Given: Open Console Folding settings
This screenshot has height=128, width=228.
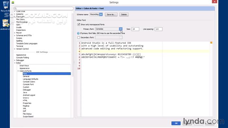Looking at the screenshot, I should pyautogui.click(x=22, y=58).
